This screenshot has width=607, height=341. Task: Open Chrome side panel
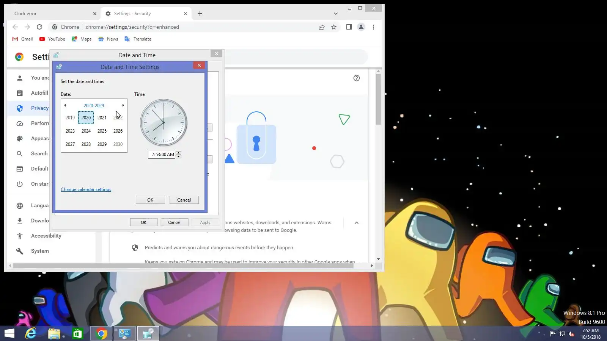(349, 27)
